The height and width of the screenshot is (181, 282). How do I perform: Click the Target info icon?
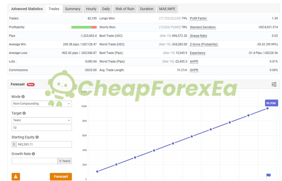pos(24,113)
